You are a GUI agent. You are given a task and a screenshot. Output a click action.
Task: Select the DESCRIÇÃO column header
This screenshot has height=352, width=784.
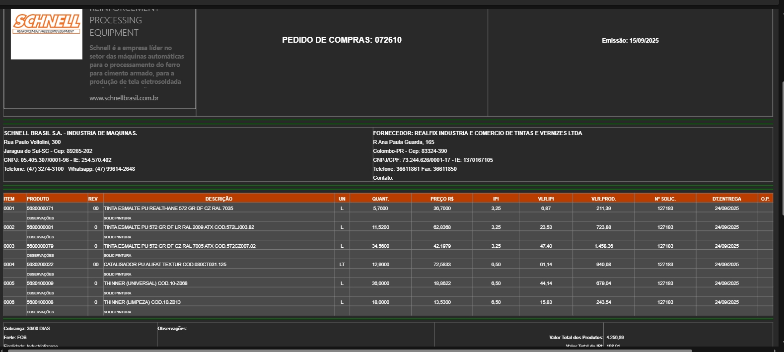coord(218,199)
